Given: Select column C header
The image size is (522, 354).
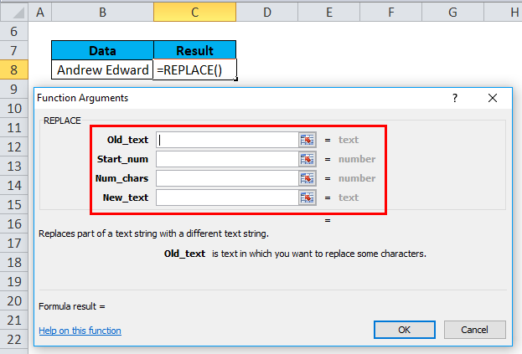Looking at the screenshot, I should (x=194, y=13).
